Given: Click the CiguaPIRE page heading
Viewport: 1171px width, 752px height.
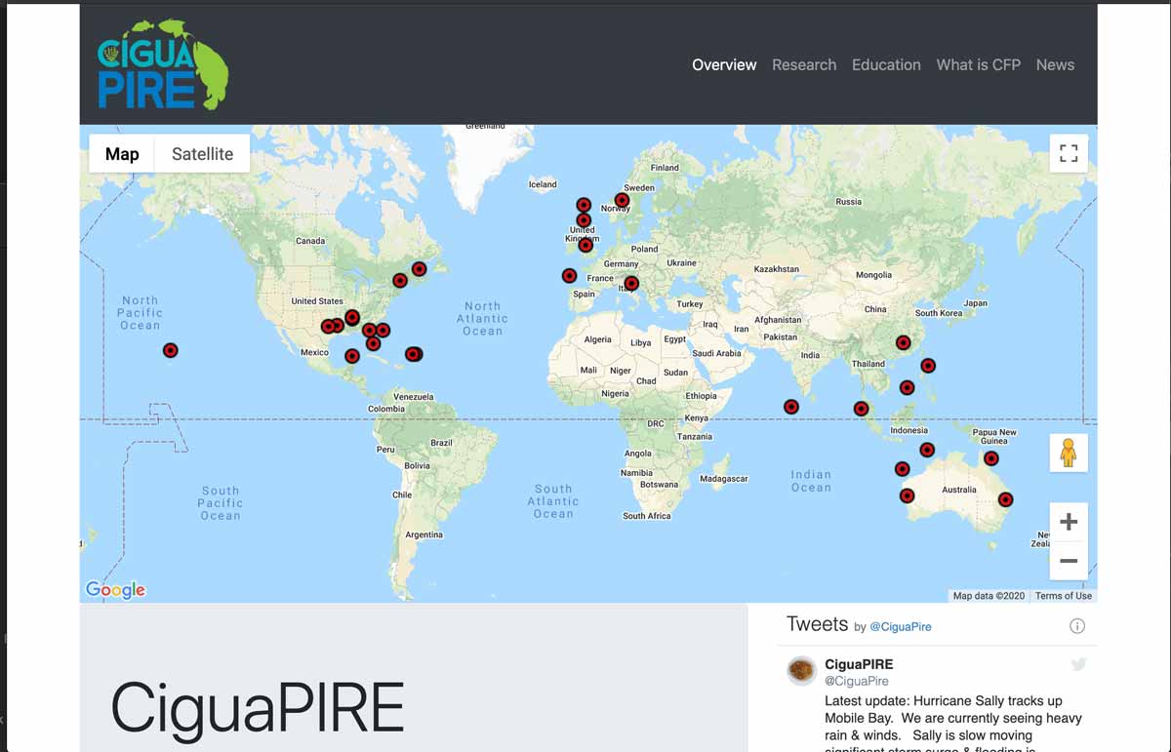Looking at the screenshot, I should [x=257, y=708].
